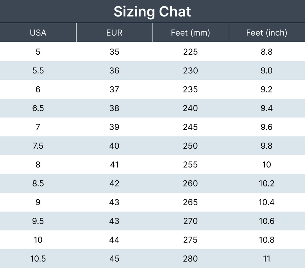Select the USA column header
The height and width of the screenshot is (268, 305).
click(x=38, y=33)
